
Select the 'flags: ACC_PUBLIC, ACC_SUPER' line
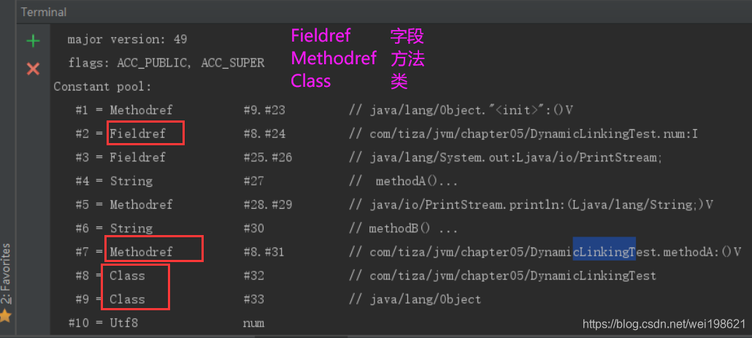[166, 63]
